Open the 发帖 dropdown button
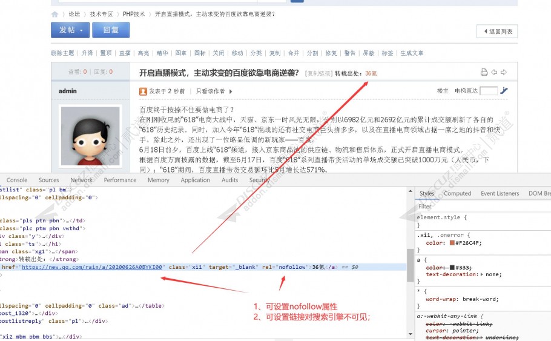This screenshot has height=341, width=551. pyautogui.click(x=70, y=30)
